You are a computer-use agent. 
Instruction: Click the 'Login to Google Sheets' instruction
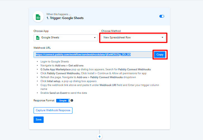pos(55,62)
